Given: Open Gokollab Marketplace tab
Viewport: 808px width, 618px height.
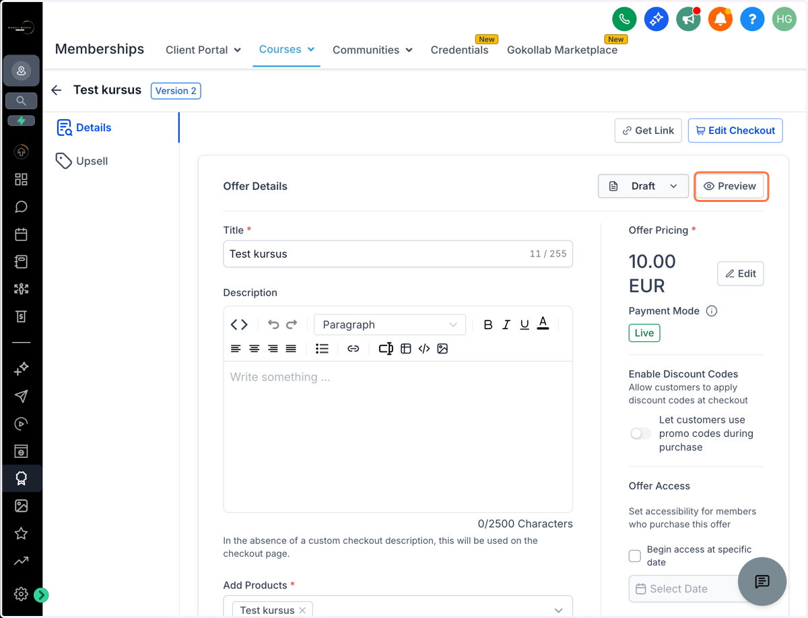Looking at the screenshot, I should coord(562,50).
